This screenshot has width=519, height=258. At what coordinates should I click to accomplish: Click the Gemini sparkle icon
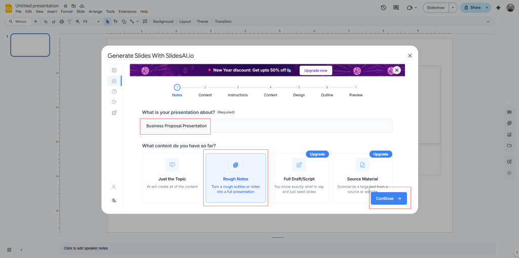coord(498,8)
